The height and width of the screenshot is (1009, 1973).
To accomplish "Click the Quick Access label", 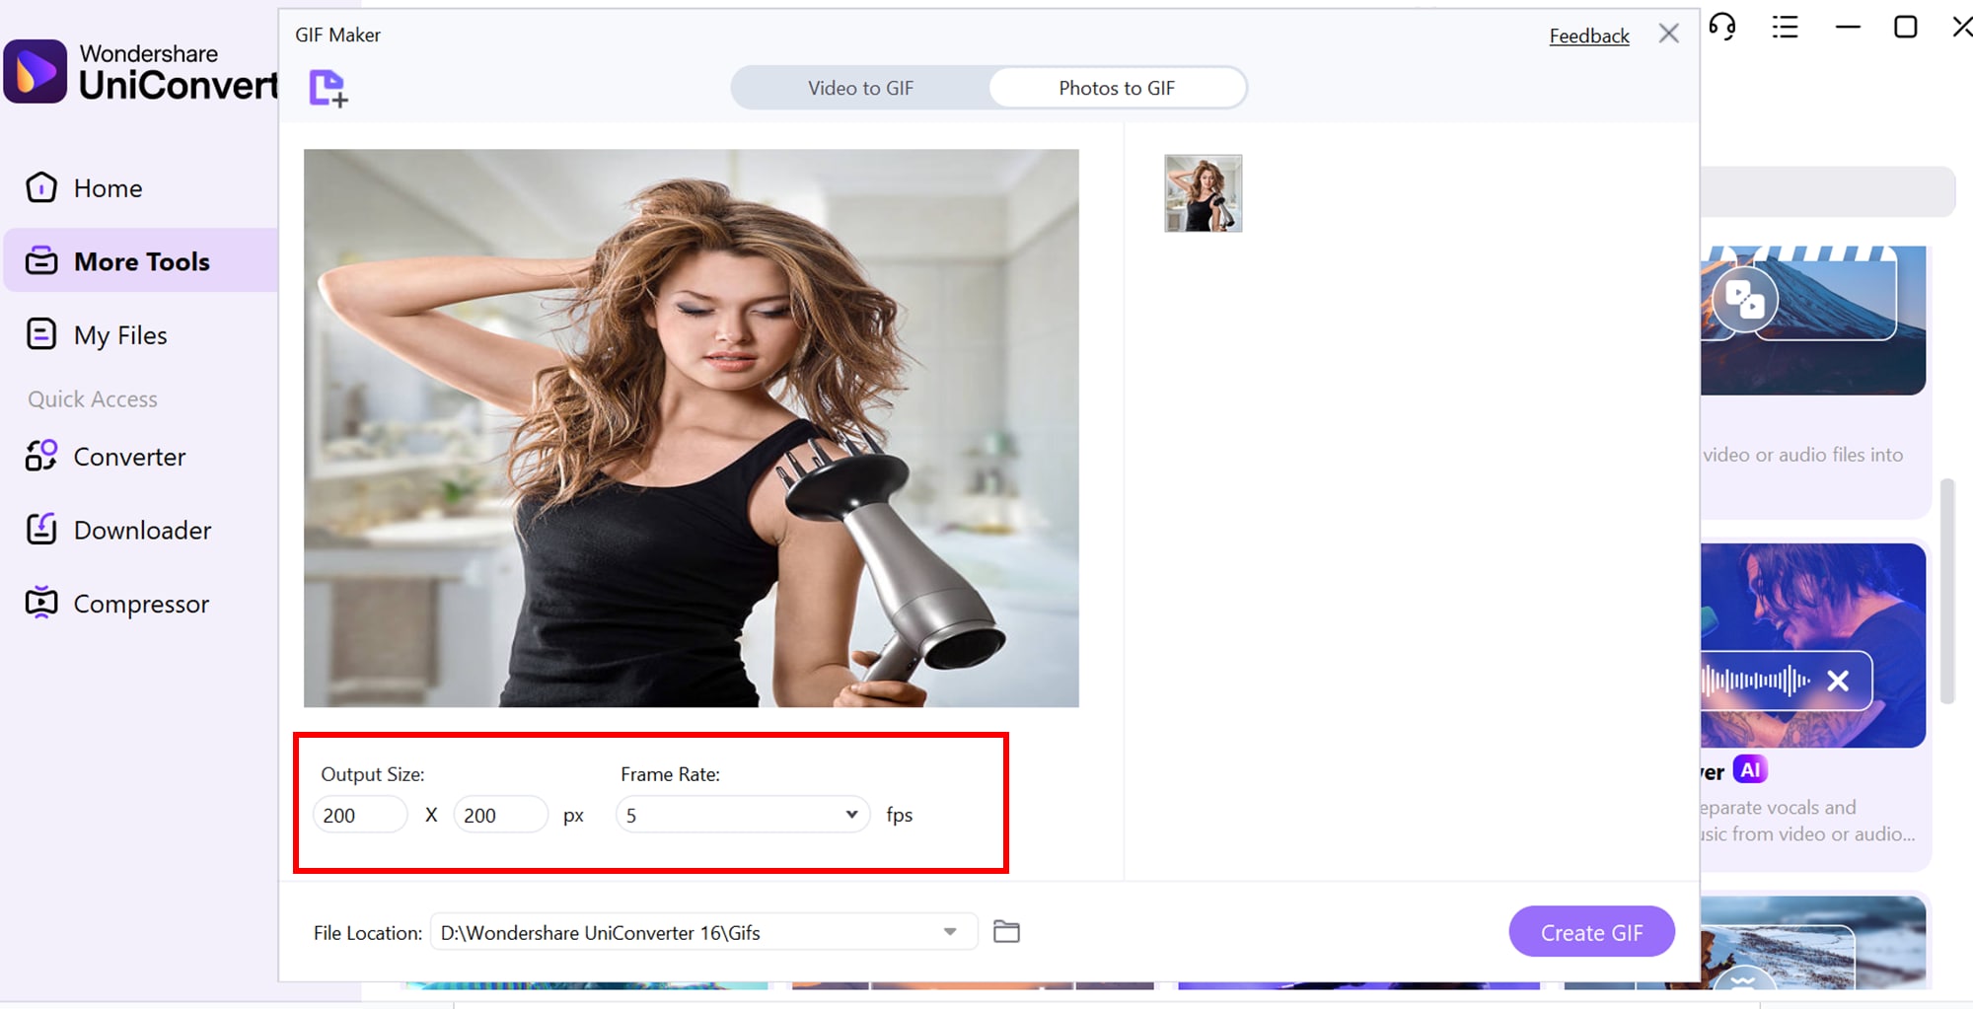I will tap(93, 399).
